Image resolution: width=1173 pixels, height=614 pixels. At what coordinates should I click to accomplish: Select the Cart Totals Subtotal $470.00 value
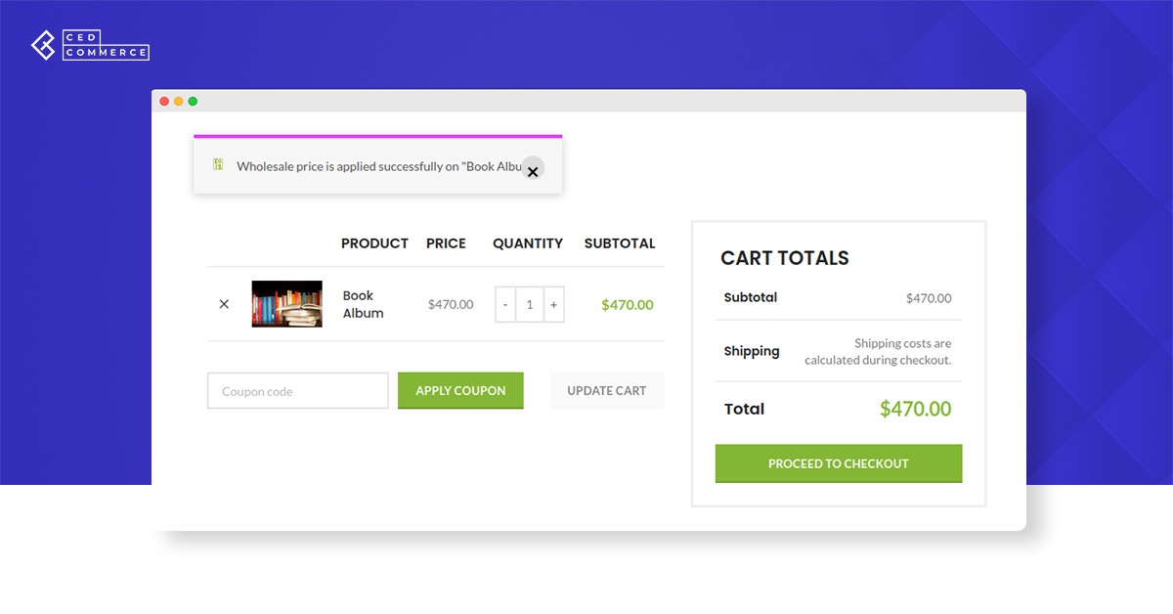[929, 298]
